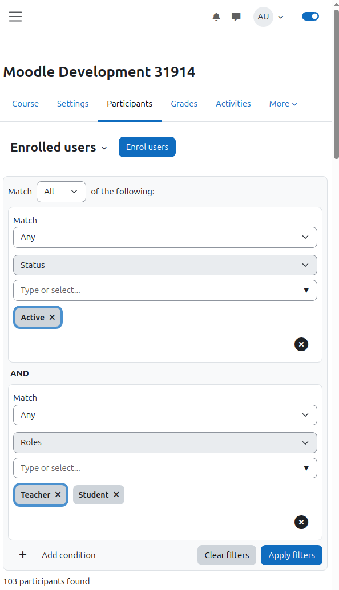Delete the Status filter condition row

point(301,344)
